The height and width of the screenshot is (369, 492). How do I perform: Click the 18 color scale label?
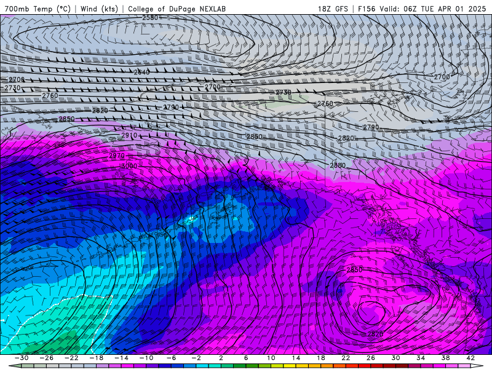[x=321, y=358]
